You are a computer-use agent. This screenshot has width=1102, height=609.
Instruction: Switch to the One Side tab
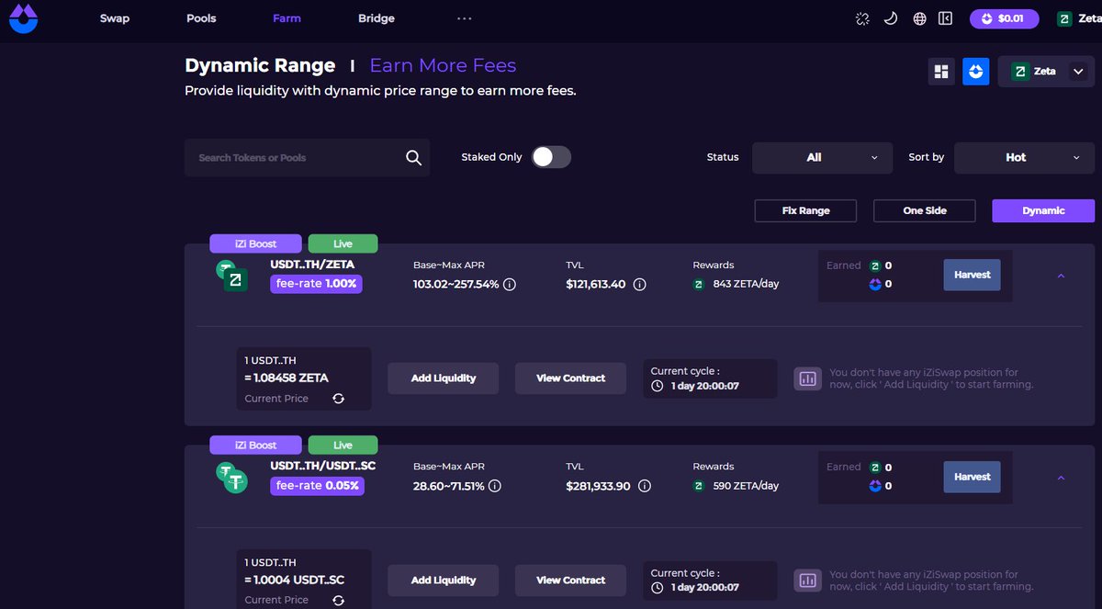(x=925, y=211)
